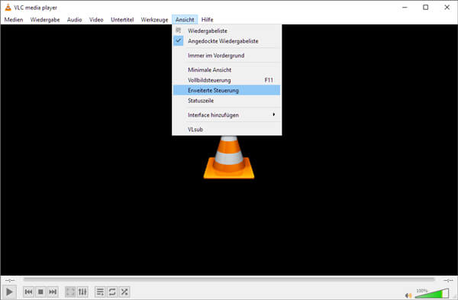Open the Medien menu
458x300 pixels.
[x=14, y=20]
